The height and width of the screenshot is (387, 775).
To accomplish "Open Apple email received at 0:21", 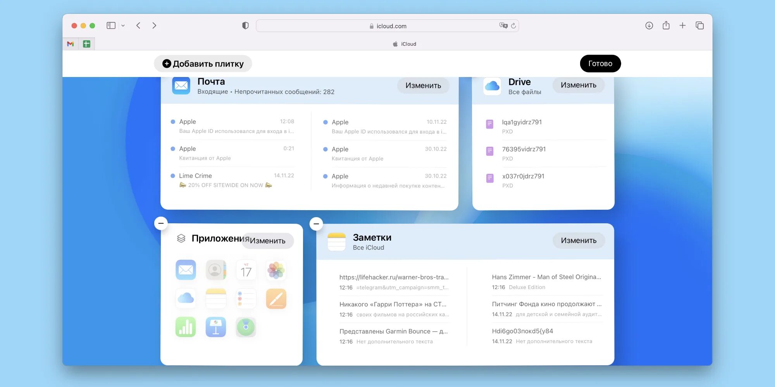I will [232, 153].
